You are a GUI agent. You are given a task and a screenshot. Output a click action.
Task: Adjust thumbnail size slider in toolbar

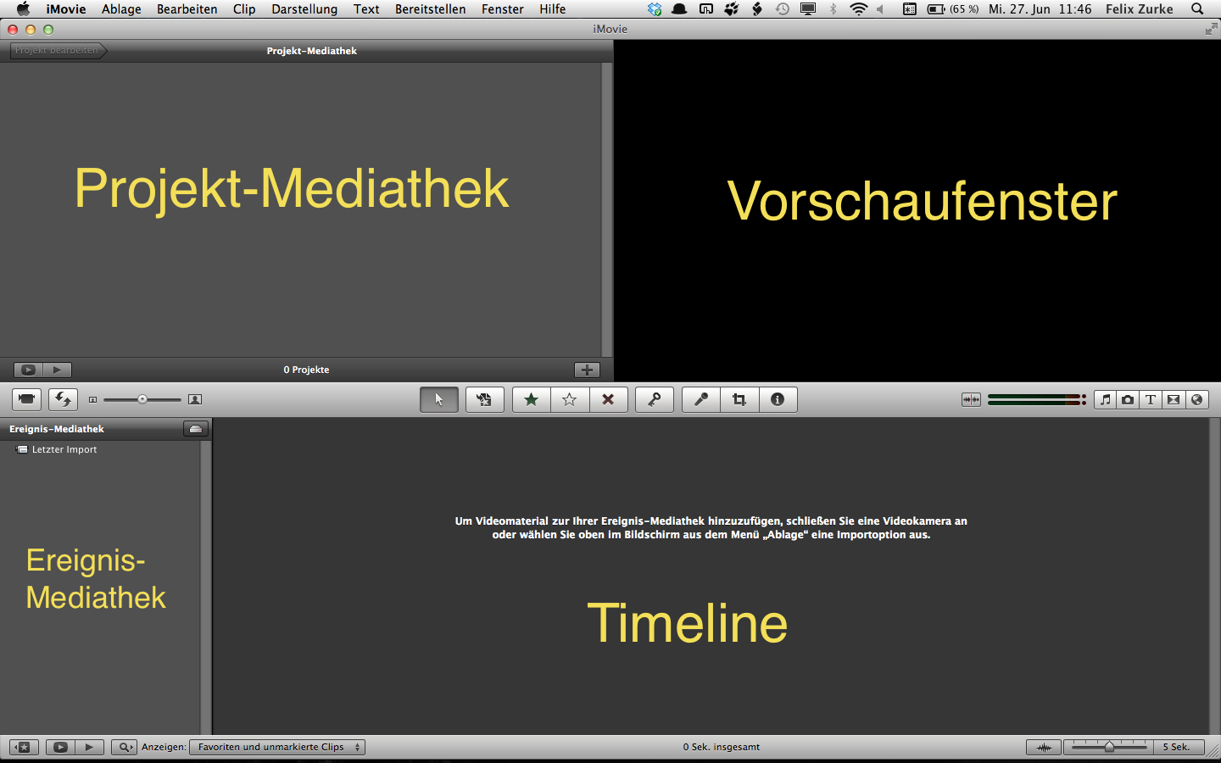click(x=142, y=399)
